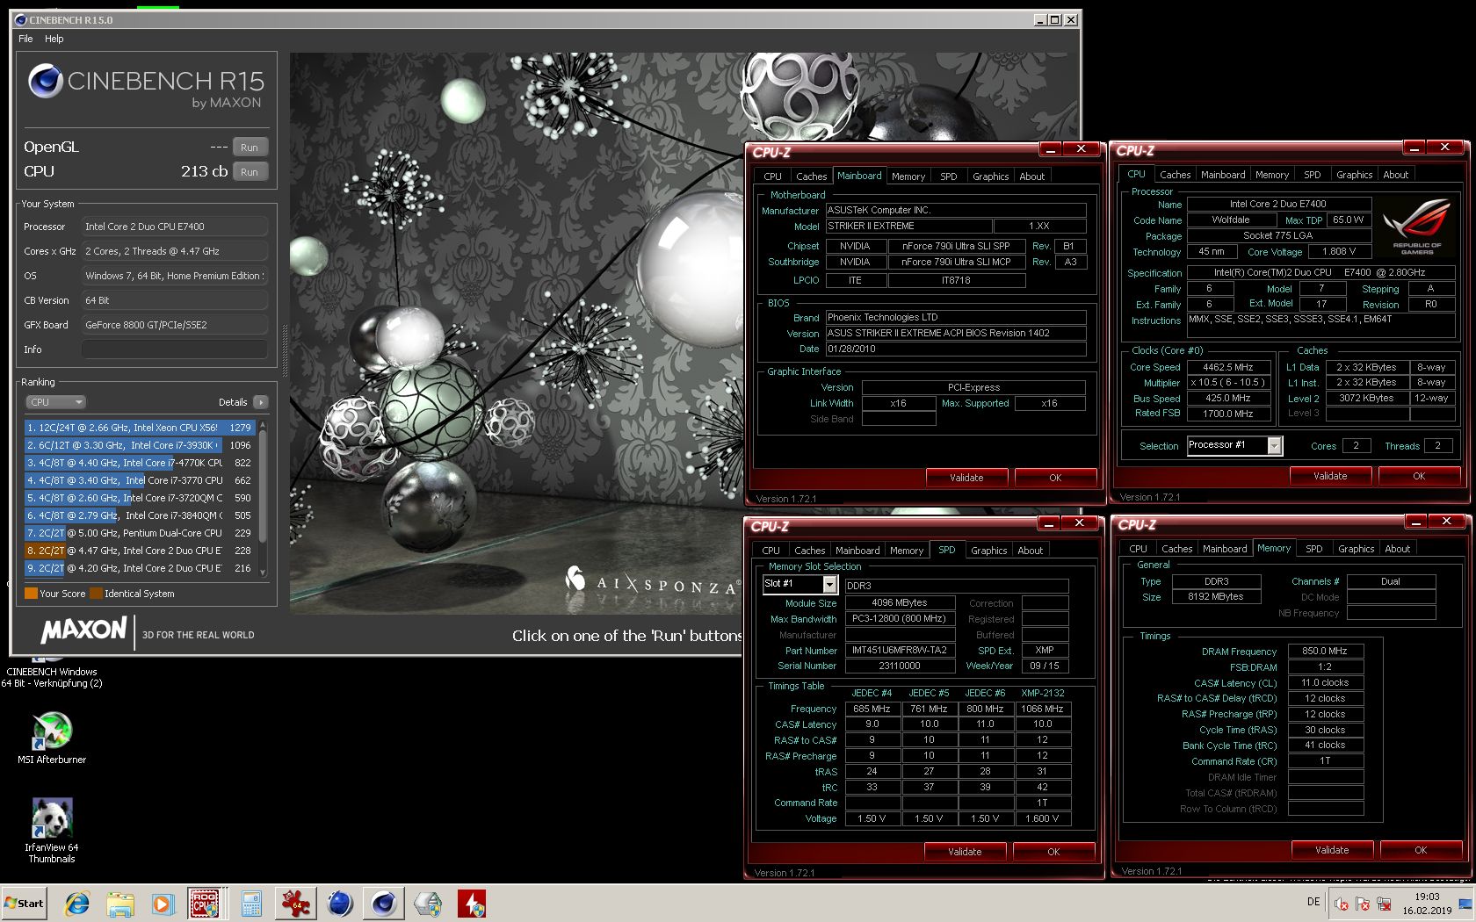This screenshot has width=1476, height=922.
Task: Click the DRAM Frequency 850.0 MHz value
Action: 1326,651
